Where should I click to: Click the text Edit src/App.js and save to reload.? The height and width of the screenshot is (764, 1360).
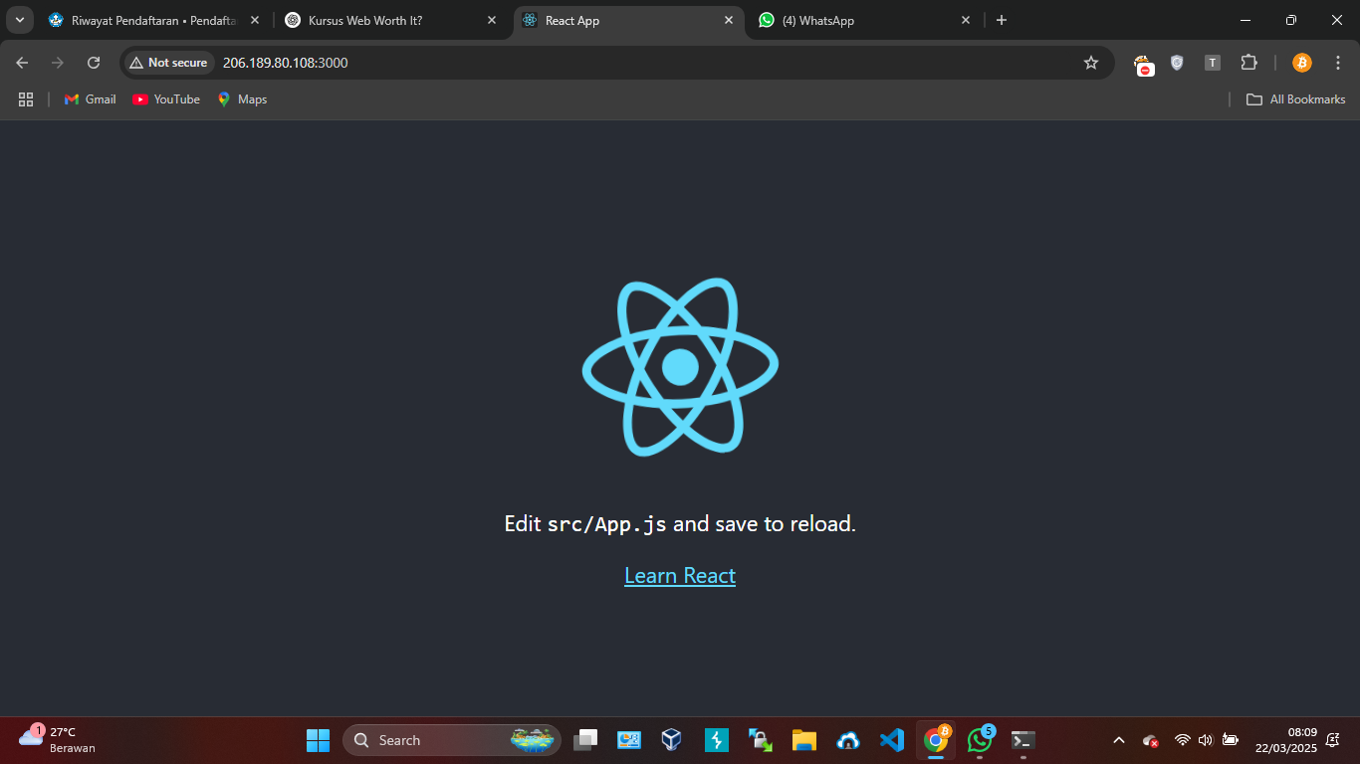click(x=680, y=524)
